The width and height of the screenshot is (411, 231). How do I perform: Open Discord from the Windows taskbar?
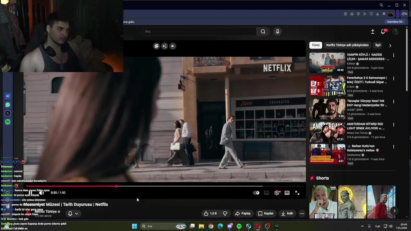[x=230, y=226]
